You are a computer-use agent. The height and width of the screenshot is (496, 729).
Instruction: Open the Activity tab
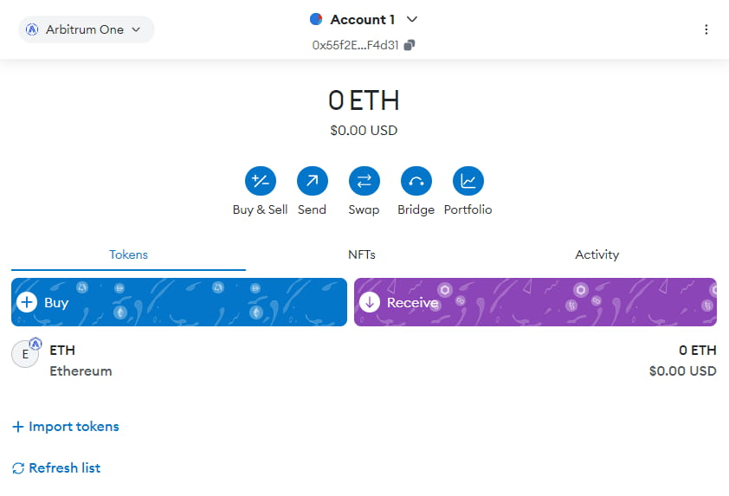(597, 254)
